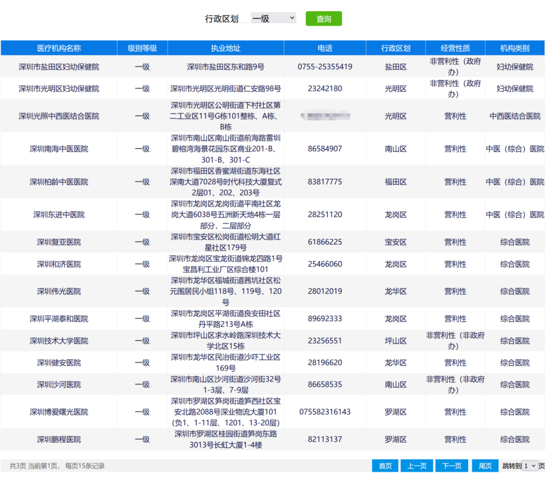Click 共3页 当前第1页 record summary text
549x477 pixels.
pyautogui.click(x=57, y=466)
